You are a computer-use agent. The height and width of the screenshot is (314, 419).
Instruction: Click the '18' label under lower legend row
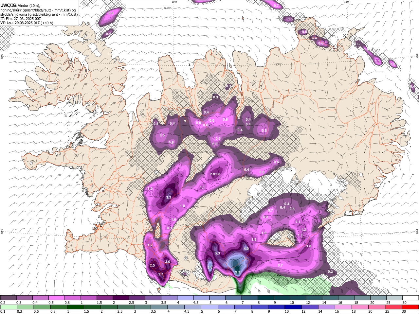click(354, 311)
